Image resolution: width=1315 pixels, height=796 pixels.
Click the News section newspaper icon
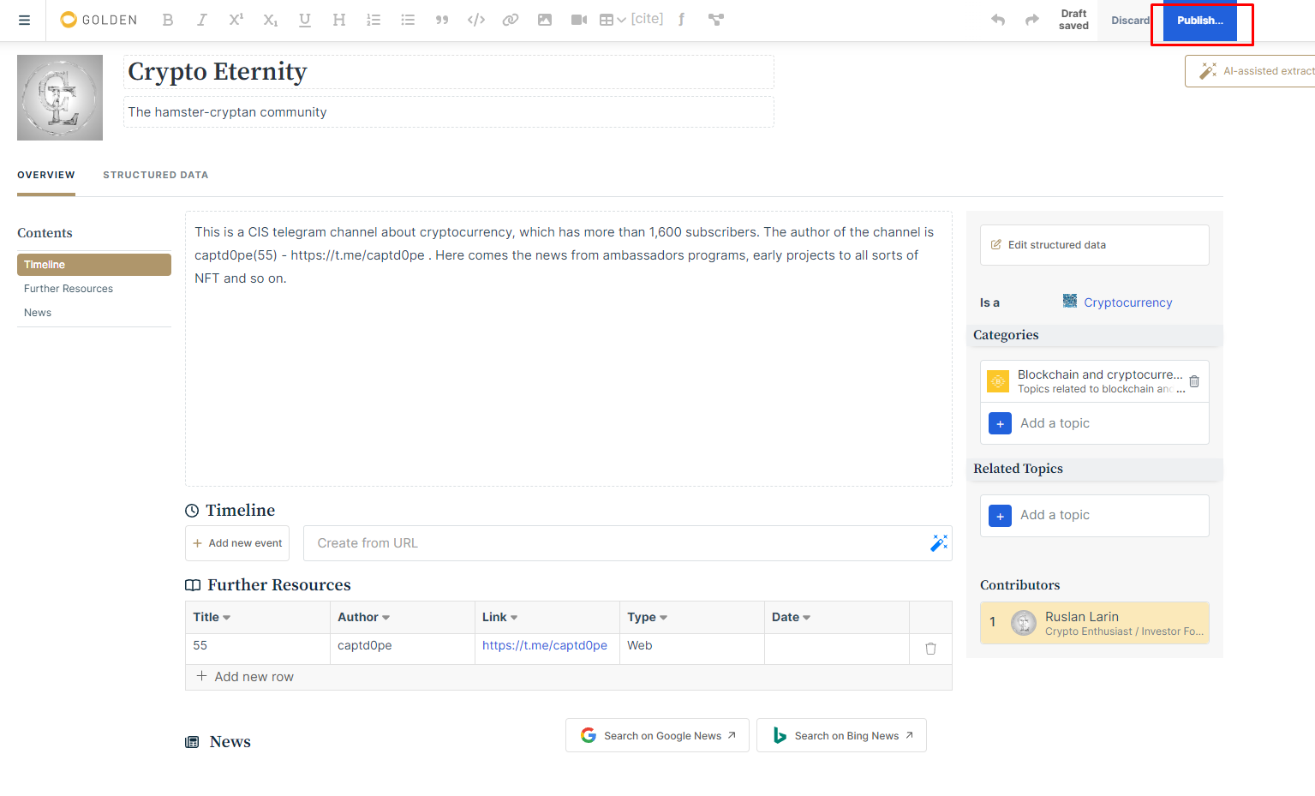point(192,742)
